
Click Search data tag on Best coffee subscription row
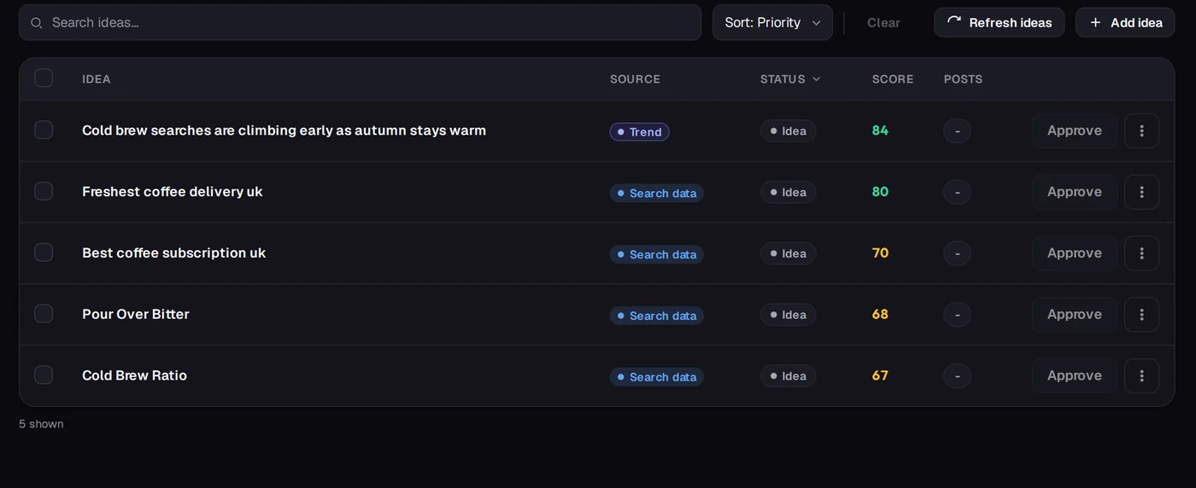[x=656, y=255]
